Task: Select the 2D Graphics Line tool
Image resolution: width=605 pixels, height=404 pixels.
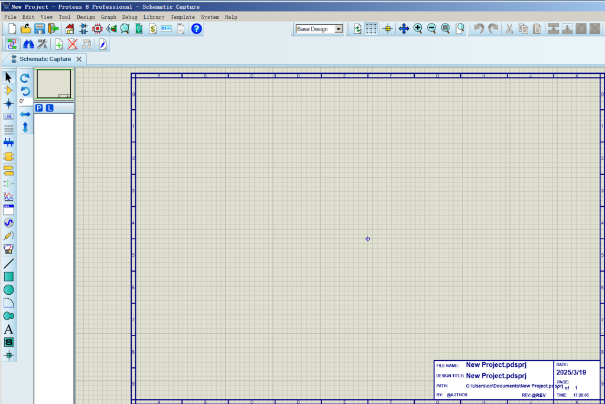Action: click(x=8, y=263)
